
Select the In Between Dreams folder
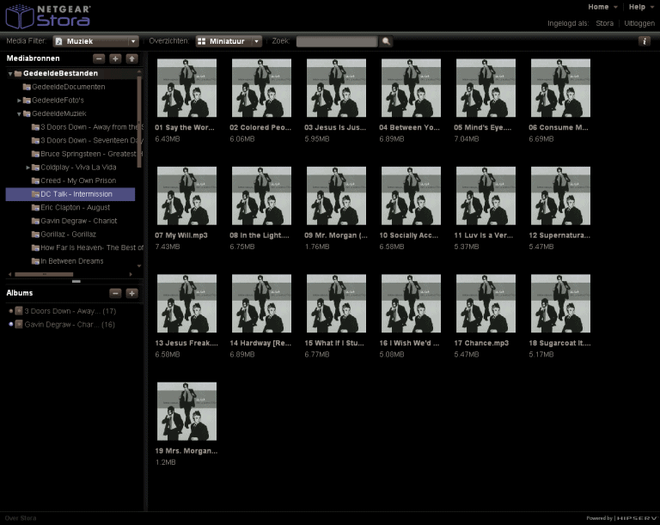click(x=72, y=261)
